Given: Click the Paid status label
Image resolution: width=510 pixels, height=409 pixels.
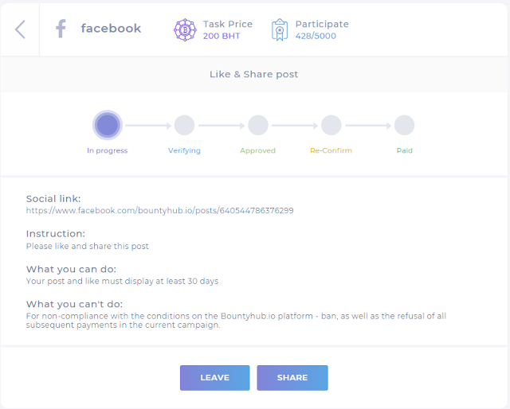Looking at the screenshot, I should coord(404,150).
